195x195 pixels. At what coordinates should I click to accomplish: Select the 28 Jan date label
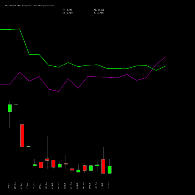pyautogui.click(x=34, y=186)
